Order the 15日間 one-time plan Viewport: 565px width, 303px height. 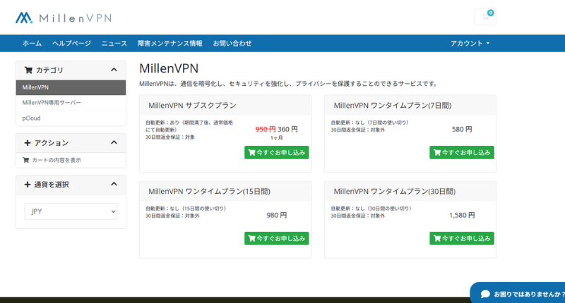point(276,238)
